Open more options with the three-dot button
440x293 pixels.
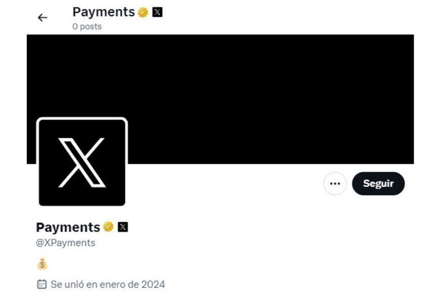335,184
